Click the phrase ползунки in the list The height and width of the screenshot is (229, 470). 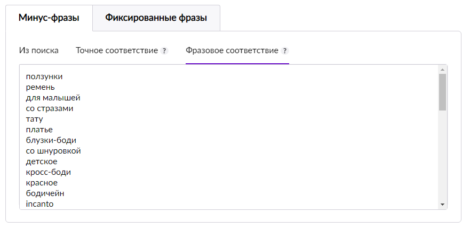tap(44, 77)
